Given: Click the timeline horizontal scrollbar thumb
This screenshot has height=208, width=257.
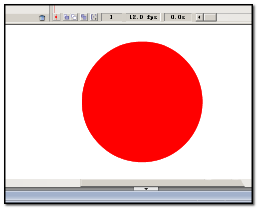Looking at the screenshot, I should click(x=210, y=17).
